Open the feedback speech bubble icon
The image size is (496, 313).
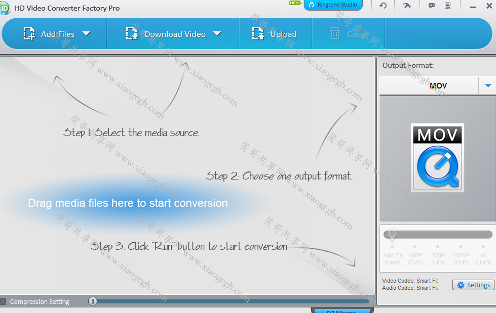[x=432, y=6]
